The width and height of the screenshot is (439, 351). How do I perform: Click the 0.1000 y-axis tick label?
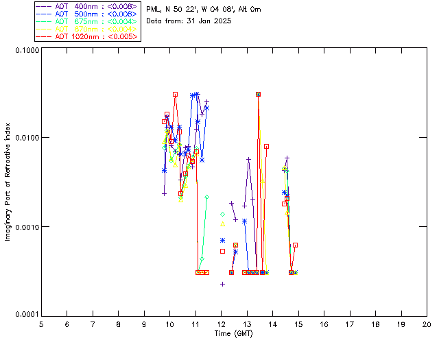point(27,50)
